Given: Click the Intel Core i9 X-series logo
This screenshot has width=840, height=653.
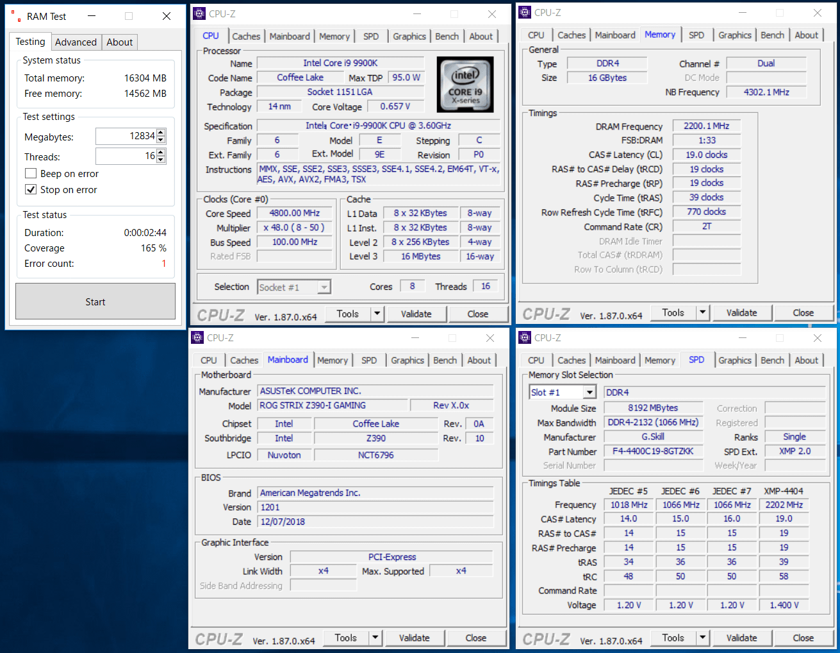Looking at the screenshot, I should tap(465, 84).
